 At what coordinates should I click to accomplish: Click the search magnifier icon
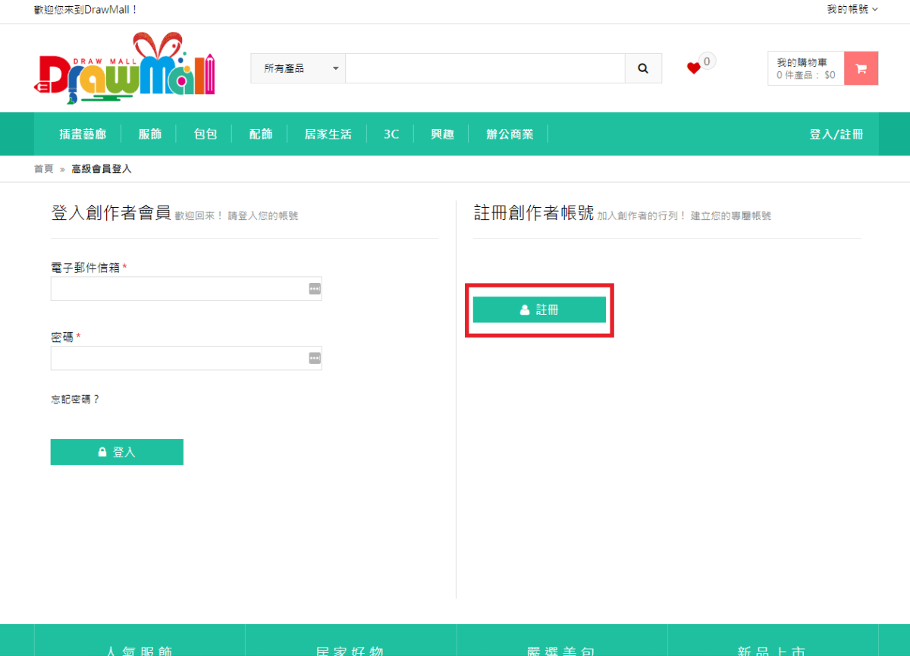643,68
